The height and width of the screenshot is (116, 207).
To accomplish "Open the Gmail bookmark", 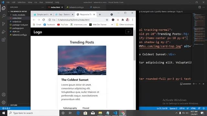I will tap(37, 24).
